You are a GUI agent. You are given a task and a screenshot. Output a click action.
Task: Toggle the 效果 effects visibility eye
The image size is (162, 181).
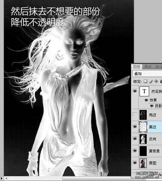146,100
